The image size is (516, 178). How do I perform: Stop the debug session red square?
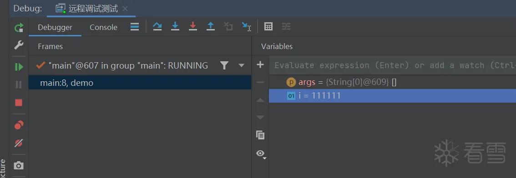[19, 103]
